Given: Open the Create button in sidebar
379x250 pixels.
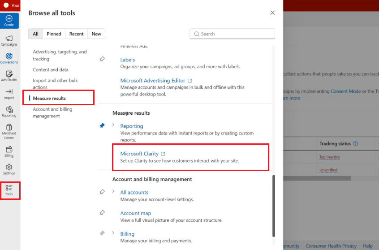Looking at the screenshot, I should click(9, 21).
